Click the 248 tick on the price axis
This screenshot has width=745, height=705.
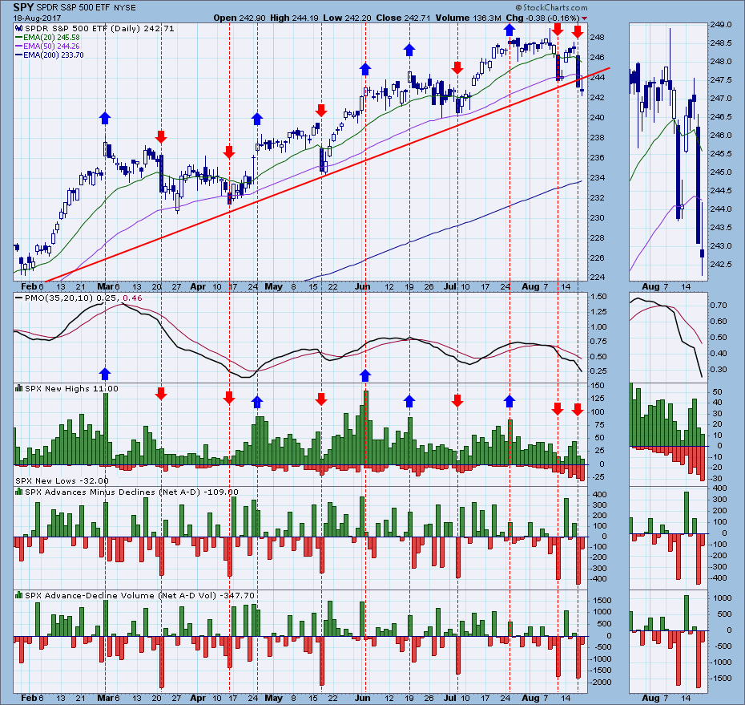[x=598, y=37]
